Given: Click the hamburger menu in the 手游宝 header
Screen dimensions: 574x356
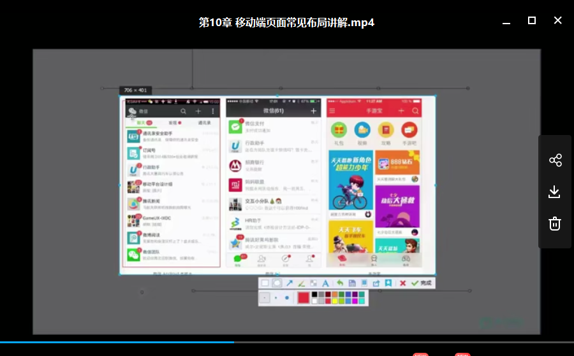Looking at the screenshot, I should (332, 111).
